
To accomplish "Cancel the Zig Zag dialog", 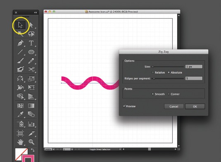I will coord(174,106).
